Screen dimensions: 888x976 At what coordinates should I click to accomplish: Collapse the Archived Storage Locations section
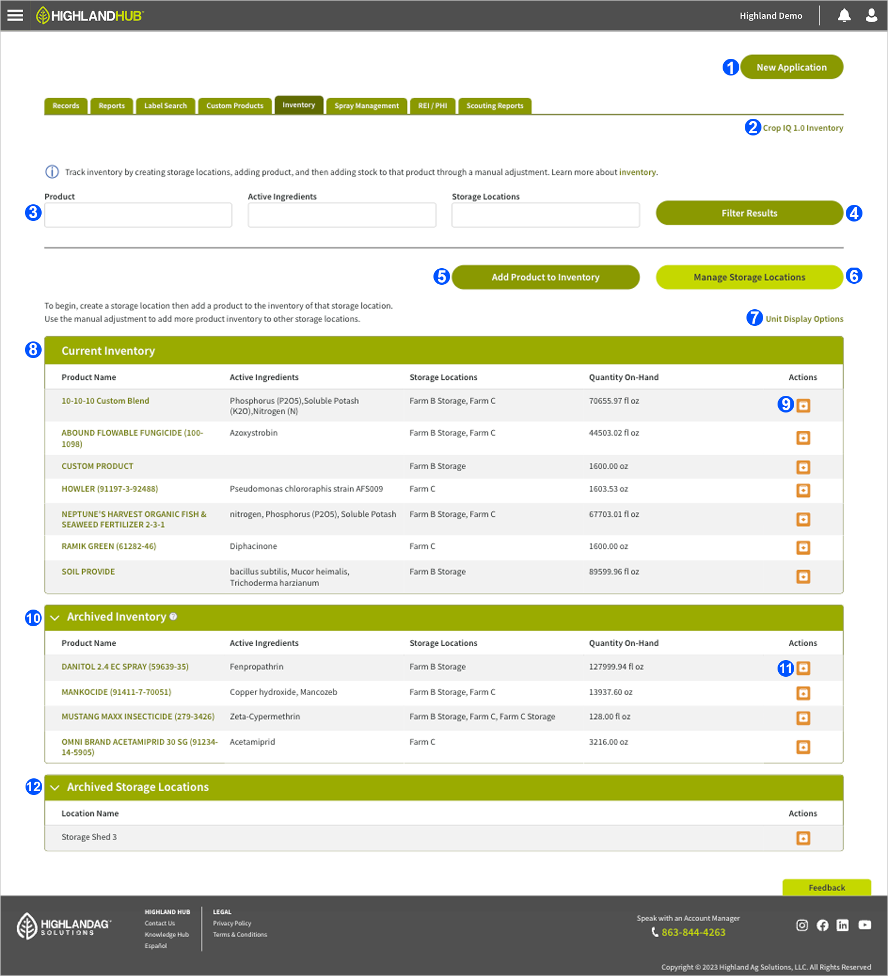coord(54,788)
